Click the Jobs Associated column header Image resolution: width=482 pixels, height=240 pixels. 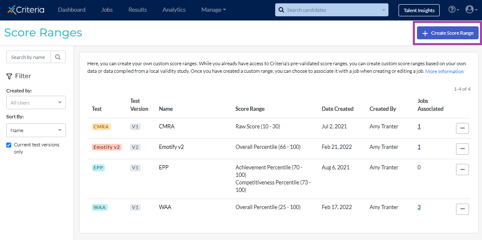tap(430, 105)
